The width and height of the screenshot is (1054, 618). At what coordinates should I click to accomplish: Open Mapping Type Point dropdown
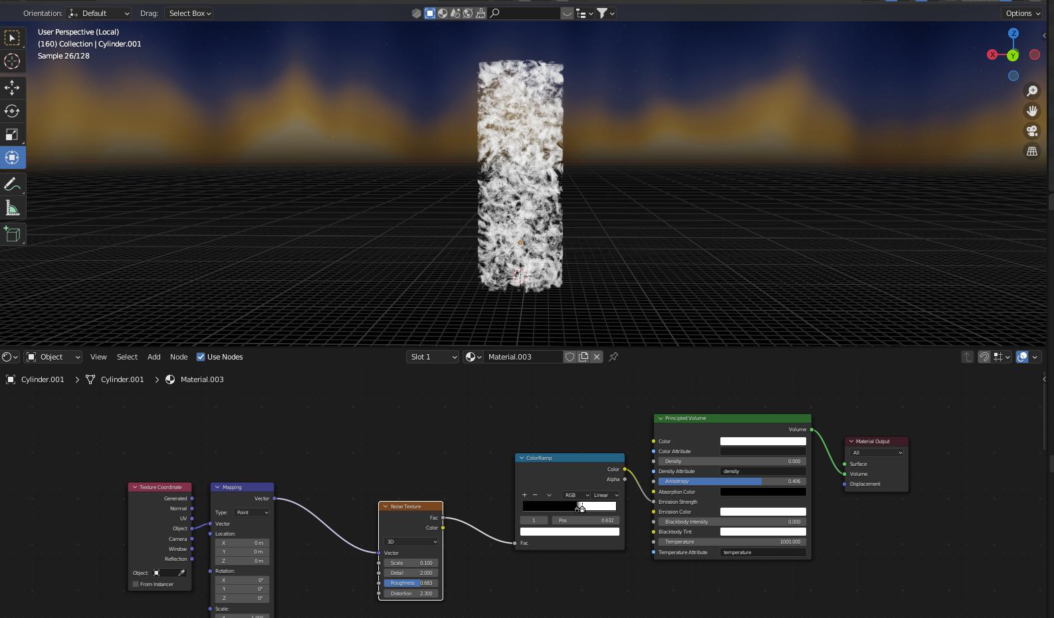tap(251, 512)
